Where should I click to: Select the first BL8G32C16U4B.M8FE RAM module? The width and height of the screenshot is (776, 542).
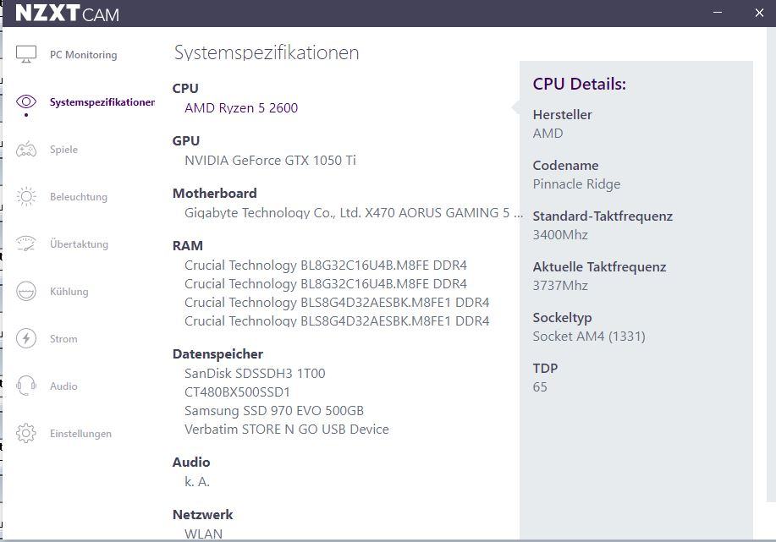tap(326, 266)
